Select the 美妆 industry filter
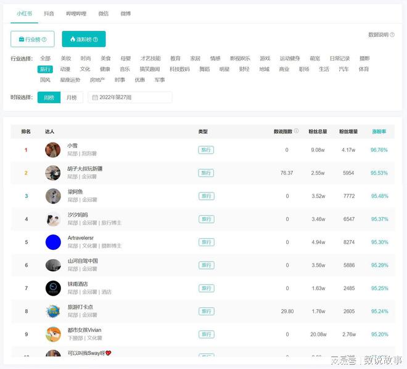The width and height of the screenshot is (407, 369). (x=65, y=59)
